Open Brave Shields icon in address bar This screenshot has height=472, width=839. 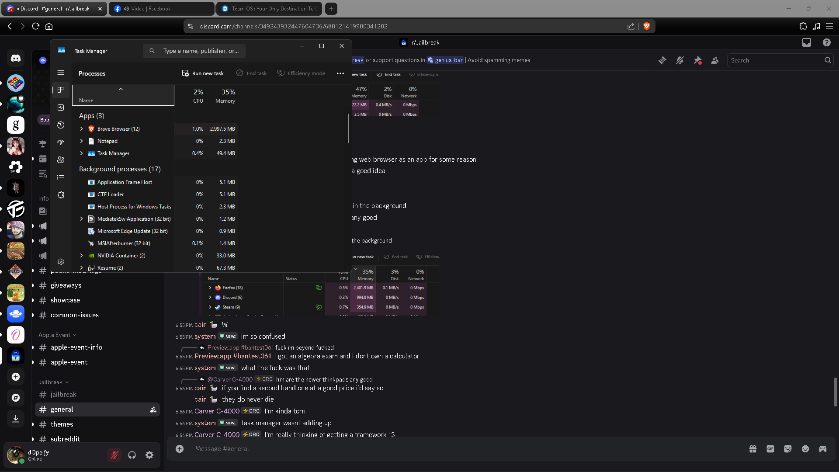pyautogui.click(x=647, y=26)
